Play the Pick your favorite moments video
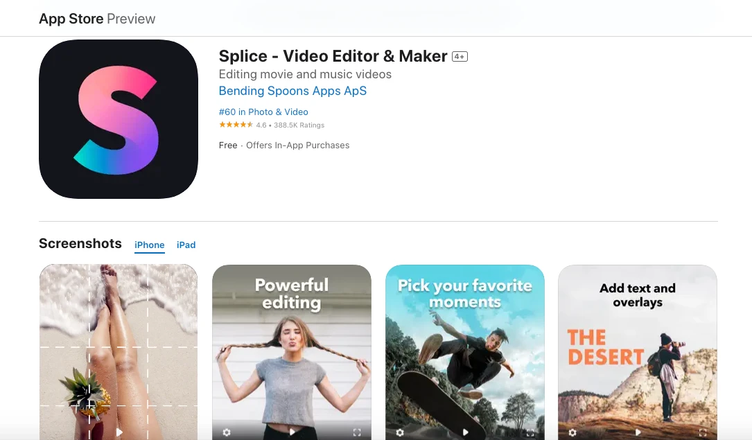 [465, 432]
